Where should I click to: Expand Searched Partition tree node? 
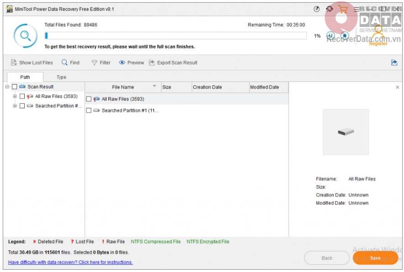click(15, 106)
